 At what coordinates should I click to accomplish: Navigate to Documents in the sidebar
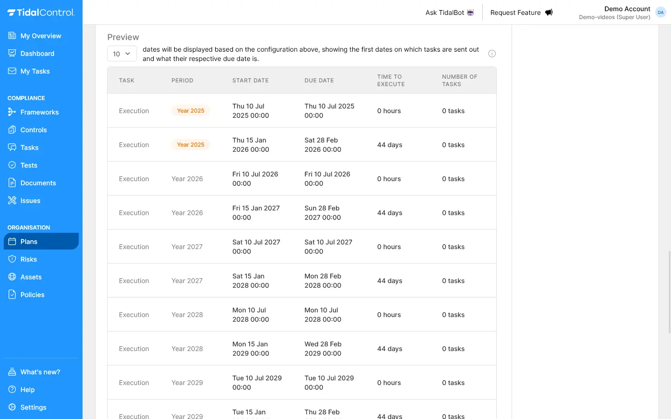coord(38,183)
